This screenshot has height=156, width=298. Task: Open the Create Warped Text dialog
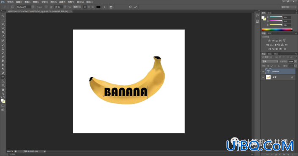pyautogui.click(x=104, y=7)
